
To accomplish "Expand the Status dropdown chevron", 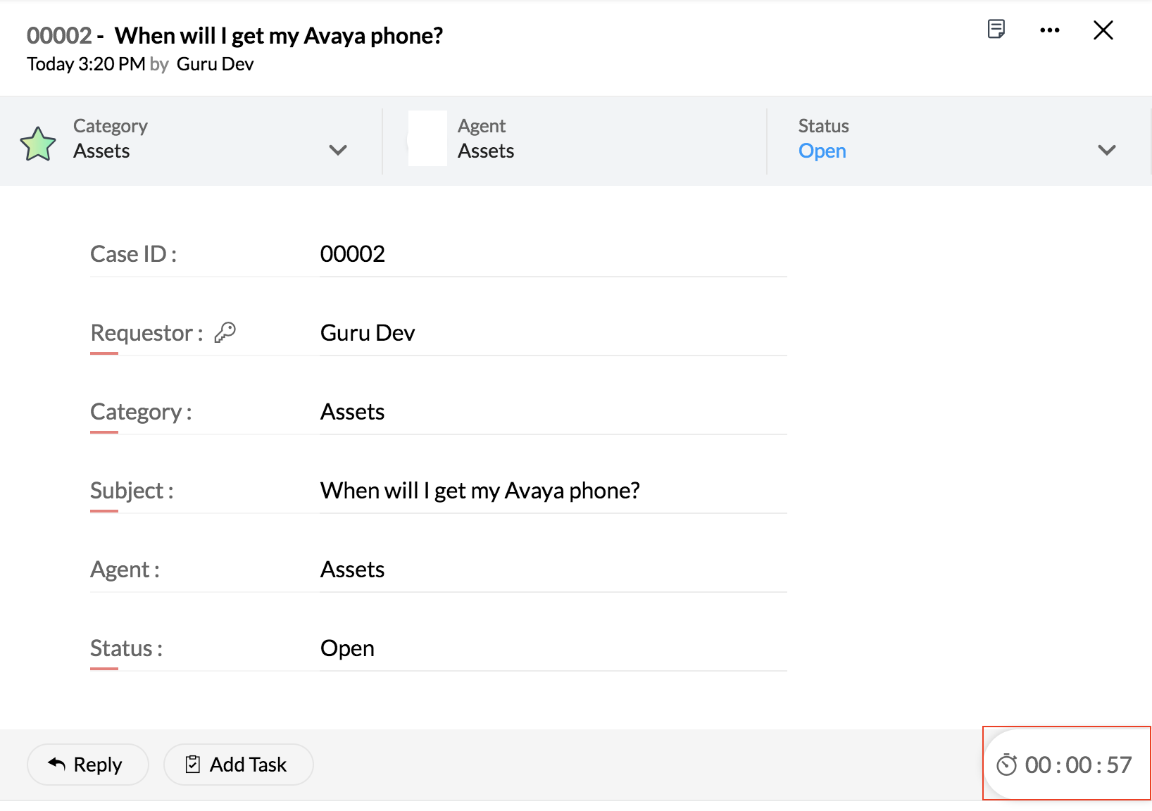I will point(1106,150).
